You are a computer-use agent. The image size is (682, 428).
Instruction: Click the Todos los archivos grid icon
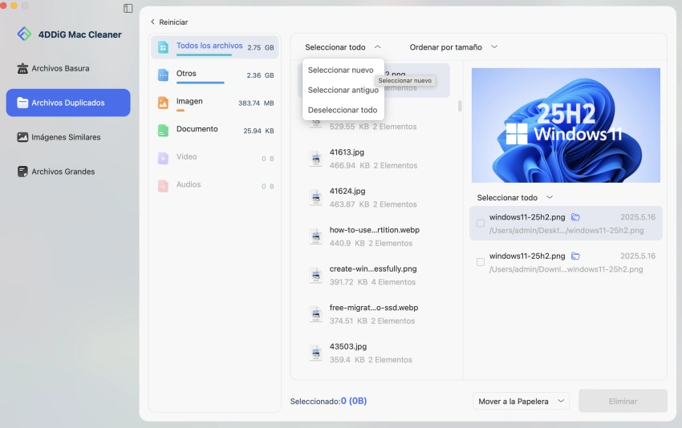click(x=163, y=47)
